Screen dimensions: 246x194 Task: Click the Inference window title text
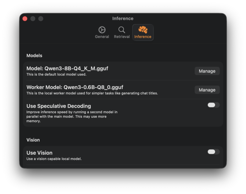(x=123, y=19)
